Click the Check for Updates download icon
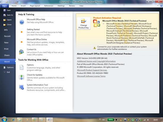Viewport: 163px width, 122px height. pos(21,77)
